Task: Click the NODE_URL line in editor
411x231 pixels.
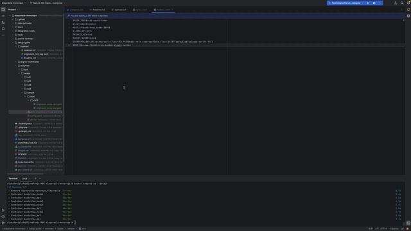Action: coord(101,46)
